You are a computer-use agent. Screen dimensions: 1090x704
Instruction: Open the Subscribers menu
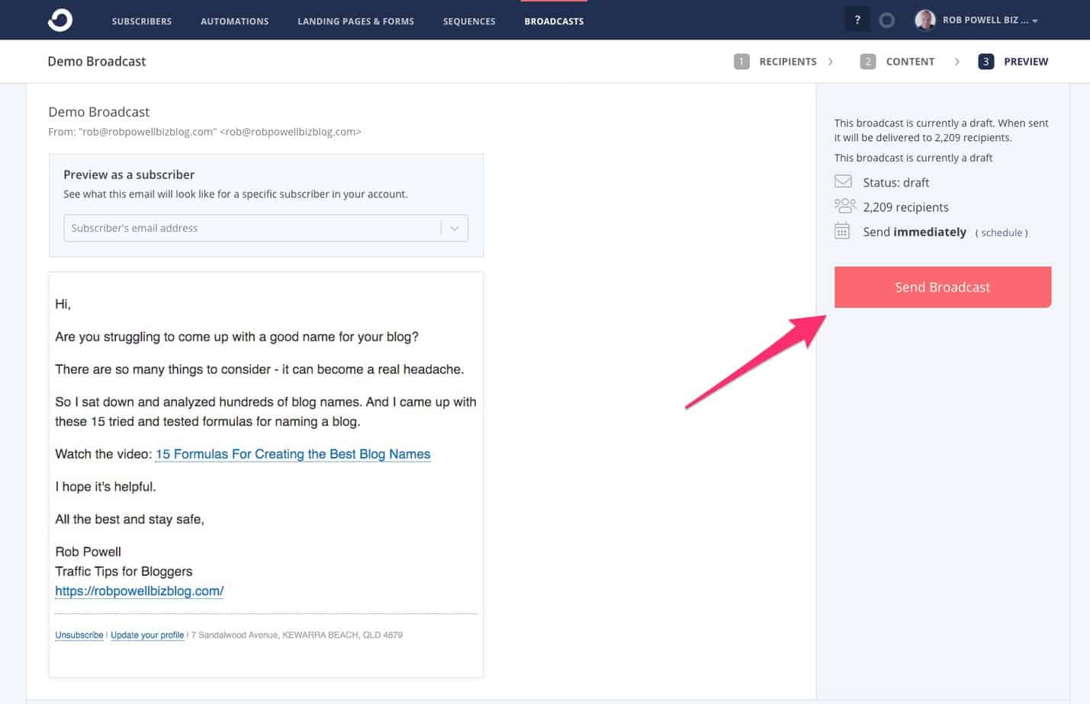[x=142, y=21]
